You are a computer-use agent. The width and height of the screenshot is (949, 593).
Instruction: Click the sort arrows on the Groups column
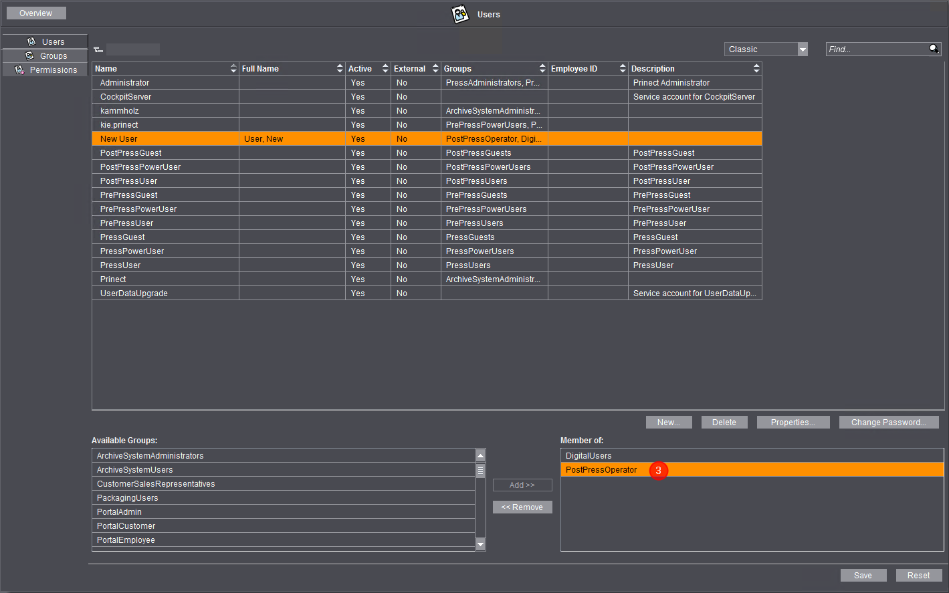542,69
